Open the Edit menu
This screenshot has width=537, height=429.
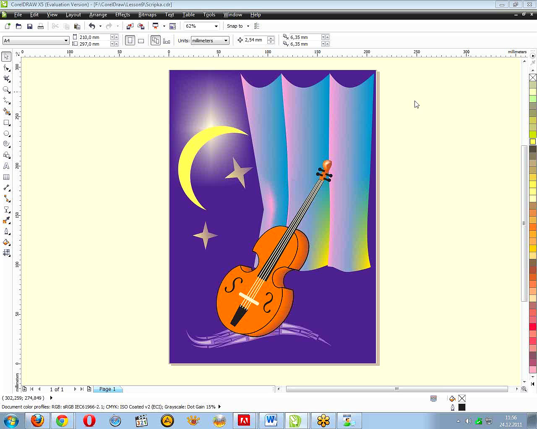tap(34, 15)
